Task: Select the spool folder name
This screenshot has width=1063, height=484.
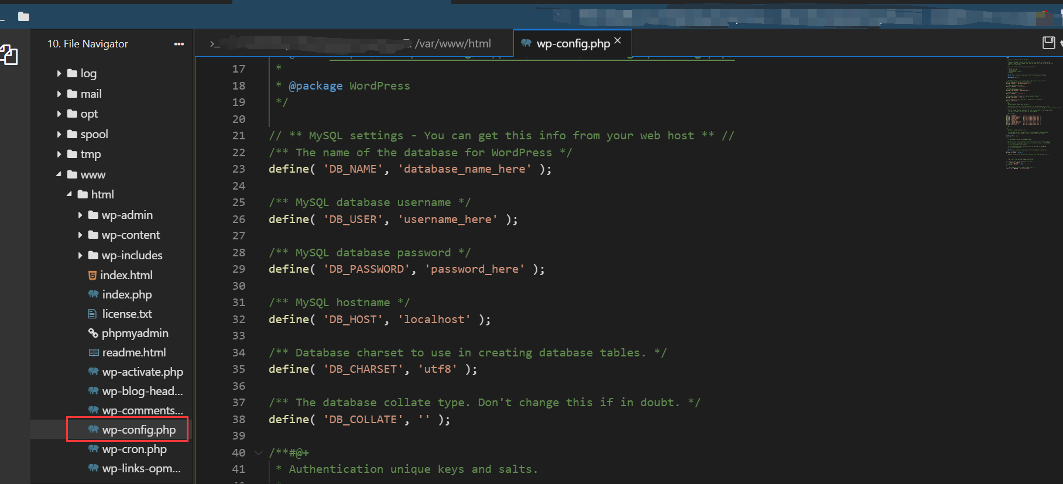Action: [x=94, y=134]
